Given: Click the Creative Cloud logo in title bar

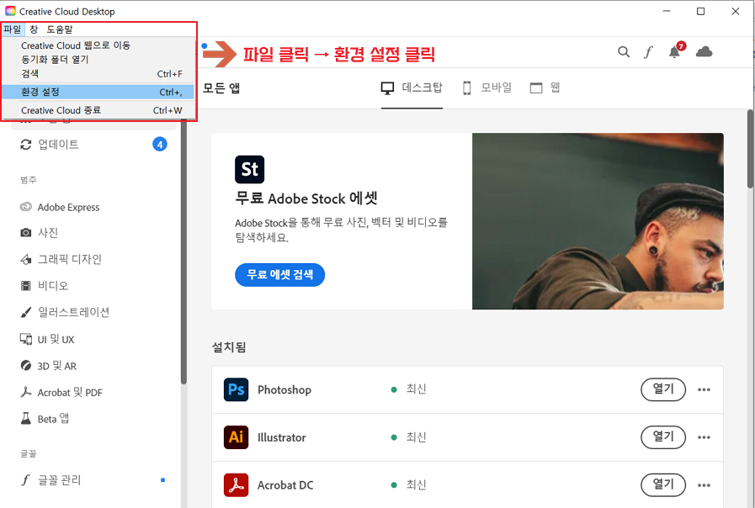Looking at the screenshot, I should [10, 11].
